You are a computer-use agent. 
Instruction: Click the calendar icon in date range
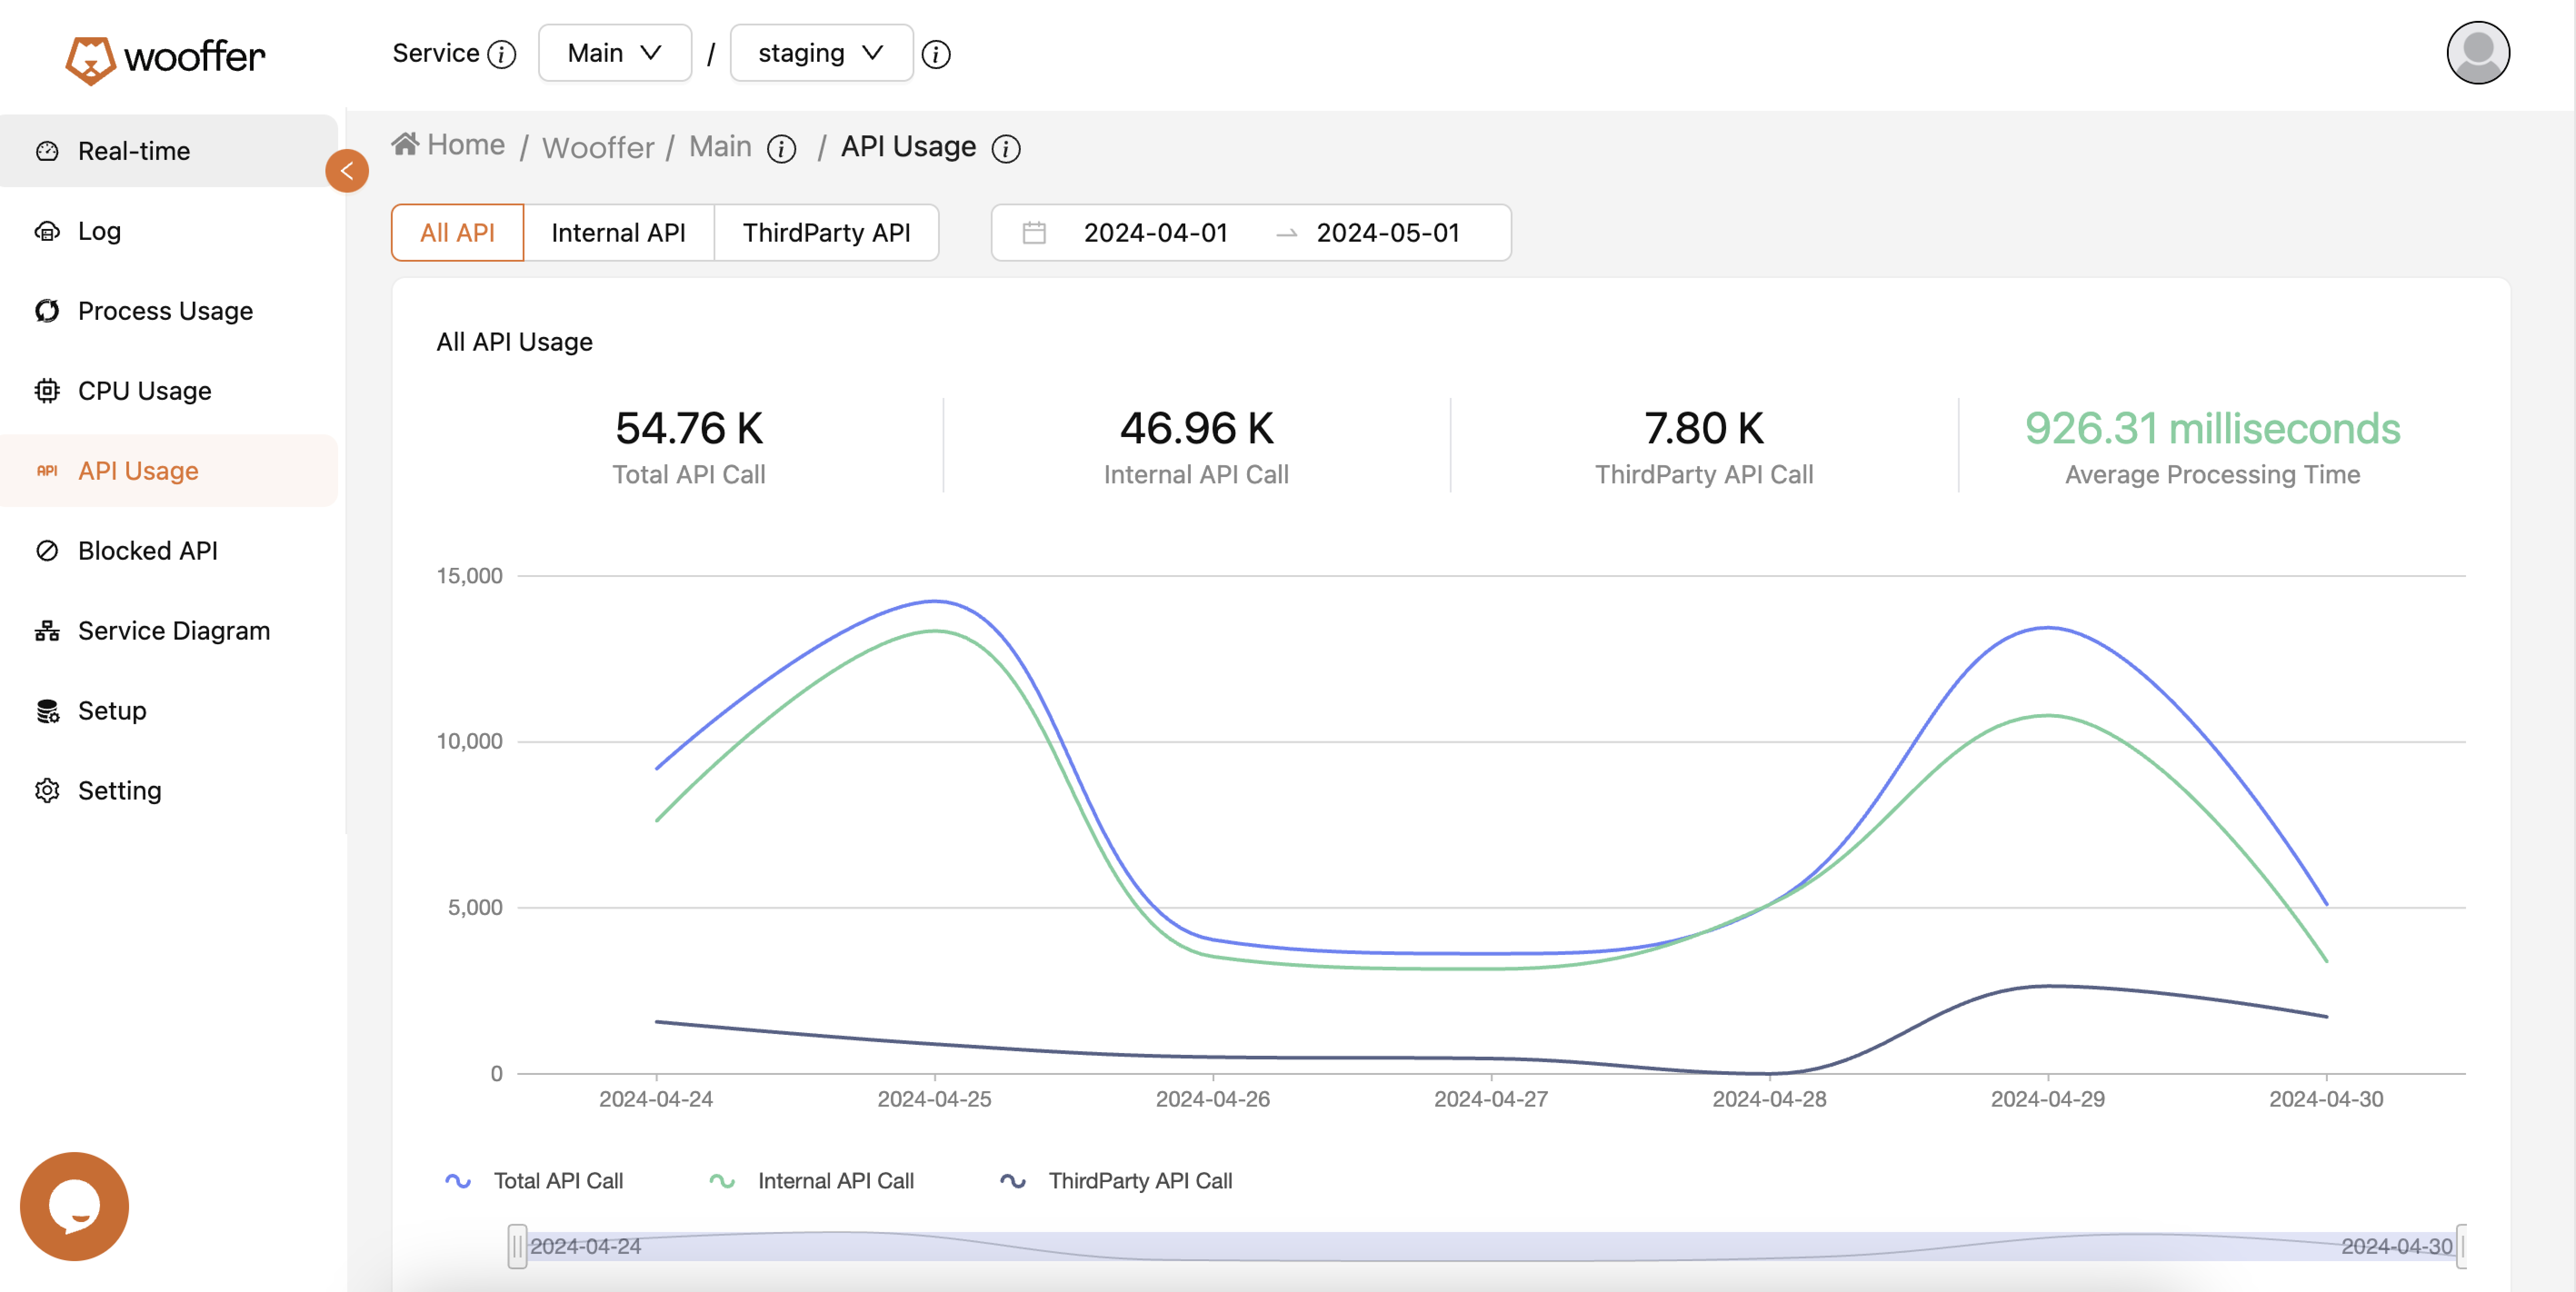click(x=1034, y=233)
